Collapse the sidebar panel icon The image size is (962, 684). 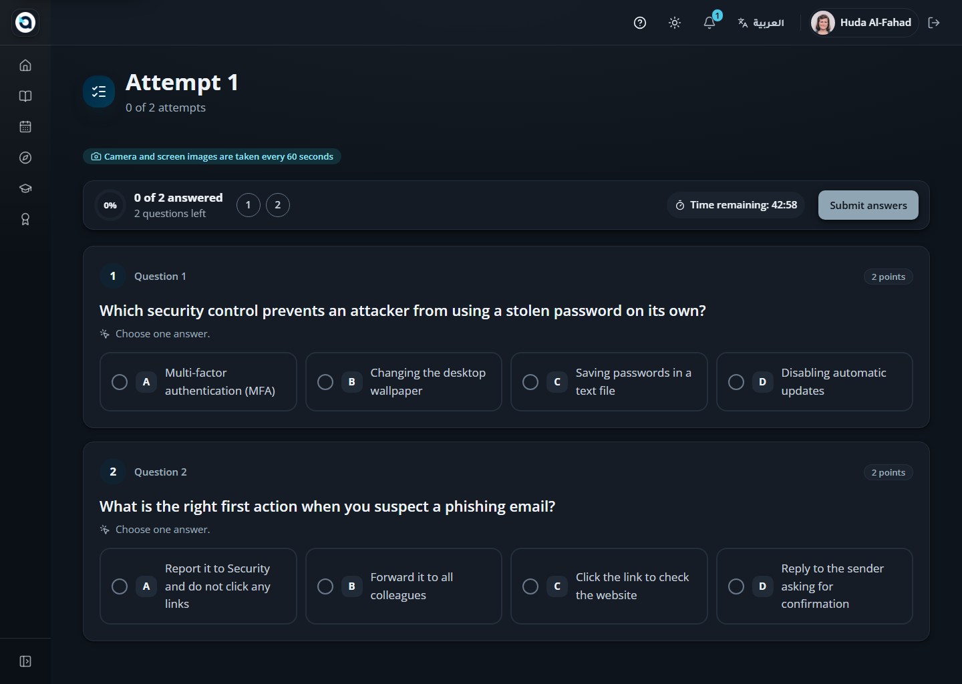25,661
